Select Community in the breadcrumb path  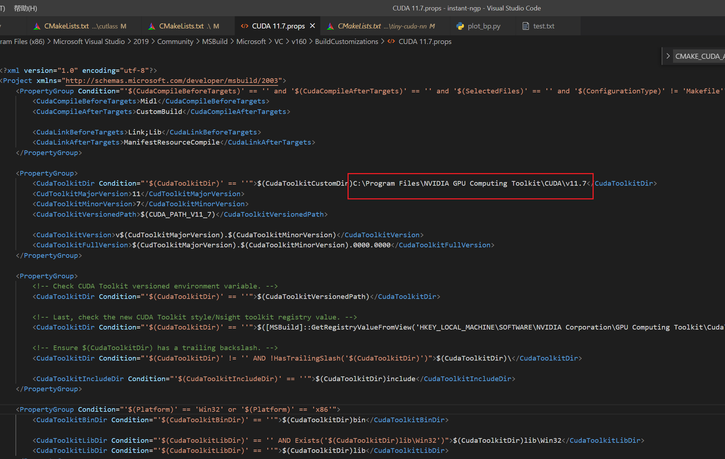pos(175,41)
